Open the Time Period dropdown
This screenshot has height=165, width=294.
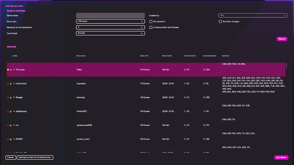[x=110, y=33]
